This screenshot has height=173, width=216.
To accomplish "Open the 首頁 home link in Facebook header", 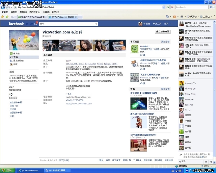I will pos(166,24).
